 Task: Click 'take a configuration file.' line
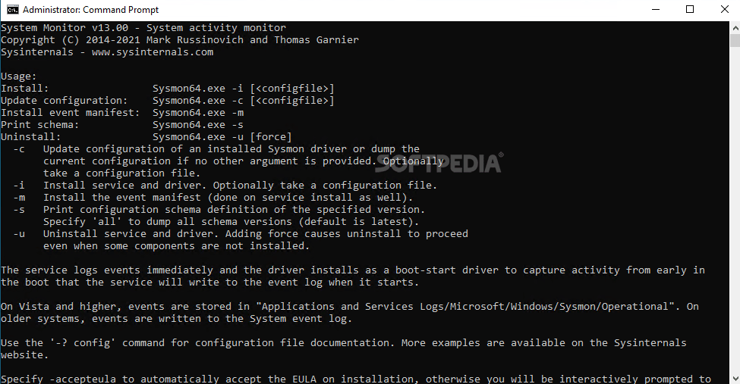coord(121,173)
